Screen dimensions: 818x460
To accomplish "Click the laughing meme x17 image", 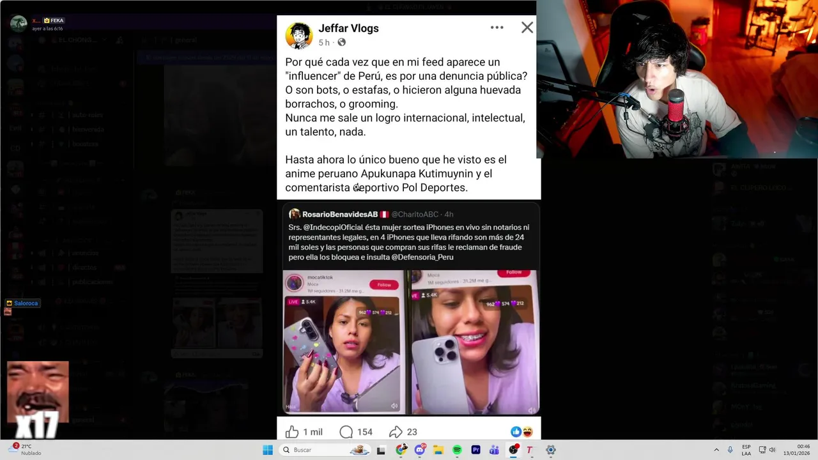I will pyautogui.click(x=38, y=400).
